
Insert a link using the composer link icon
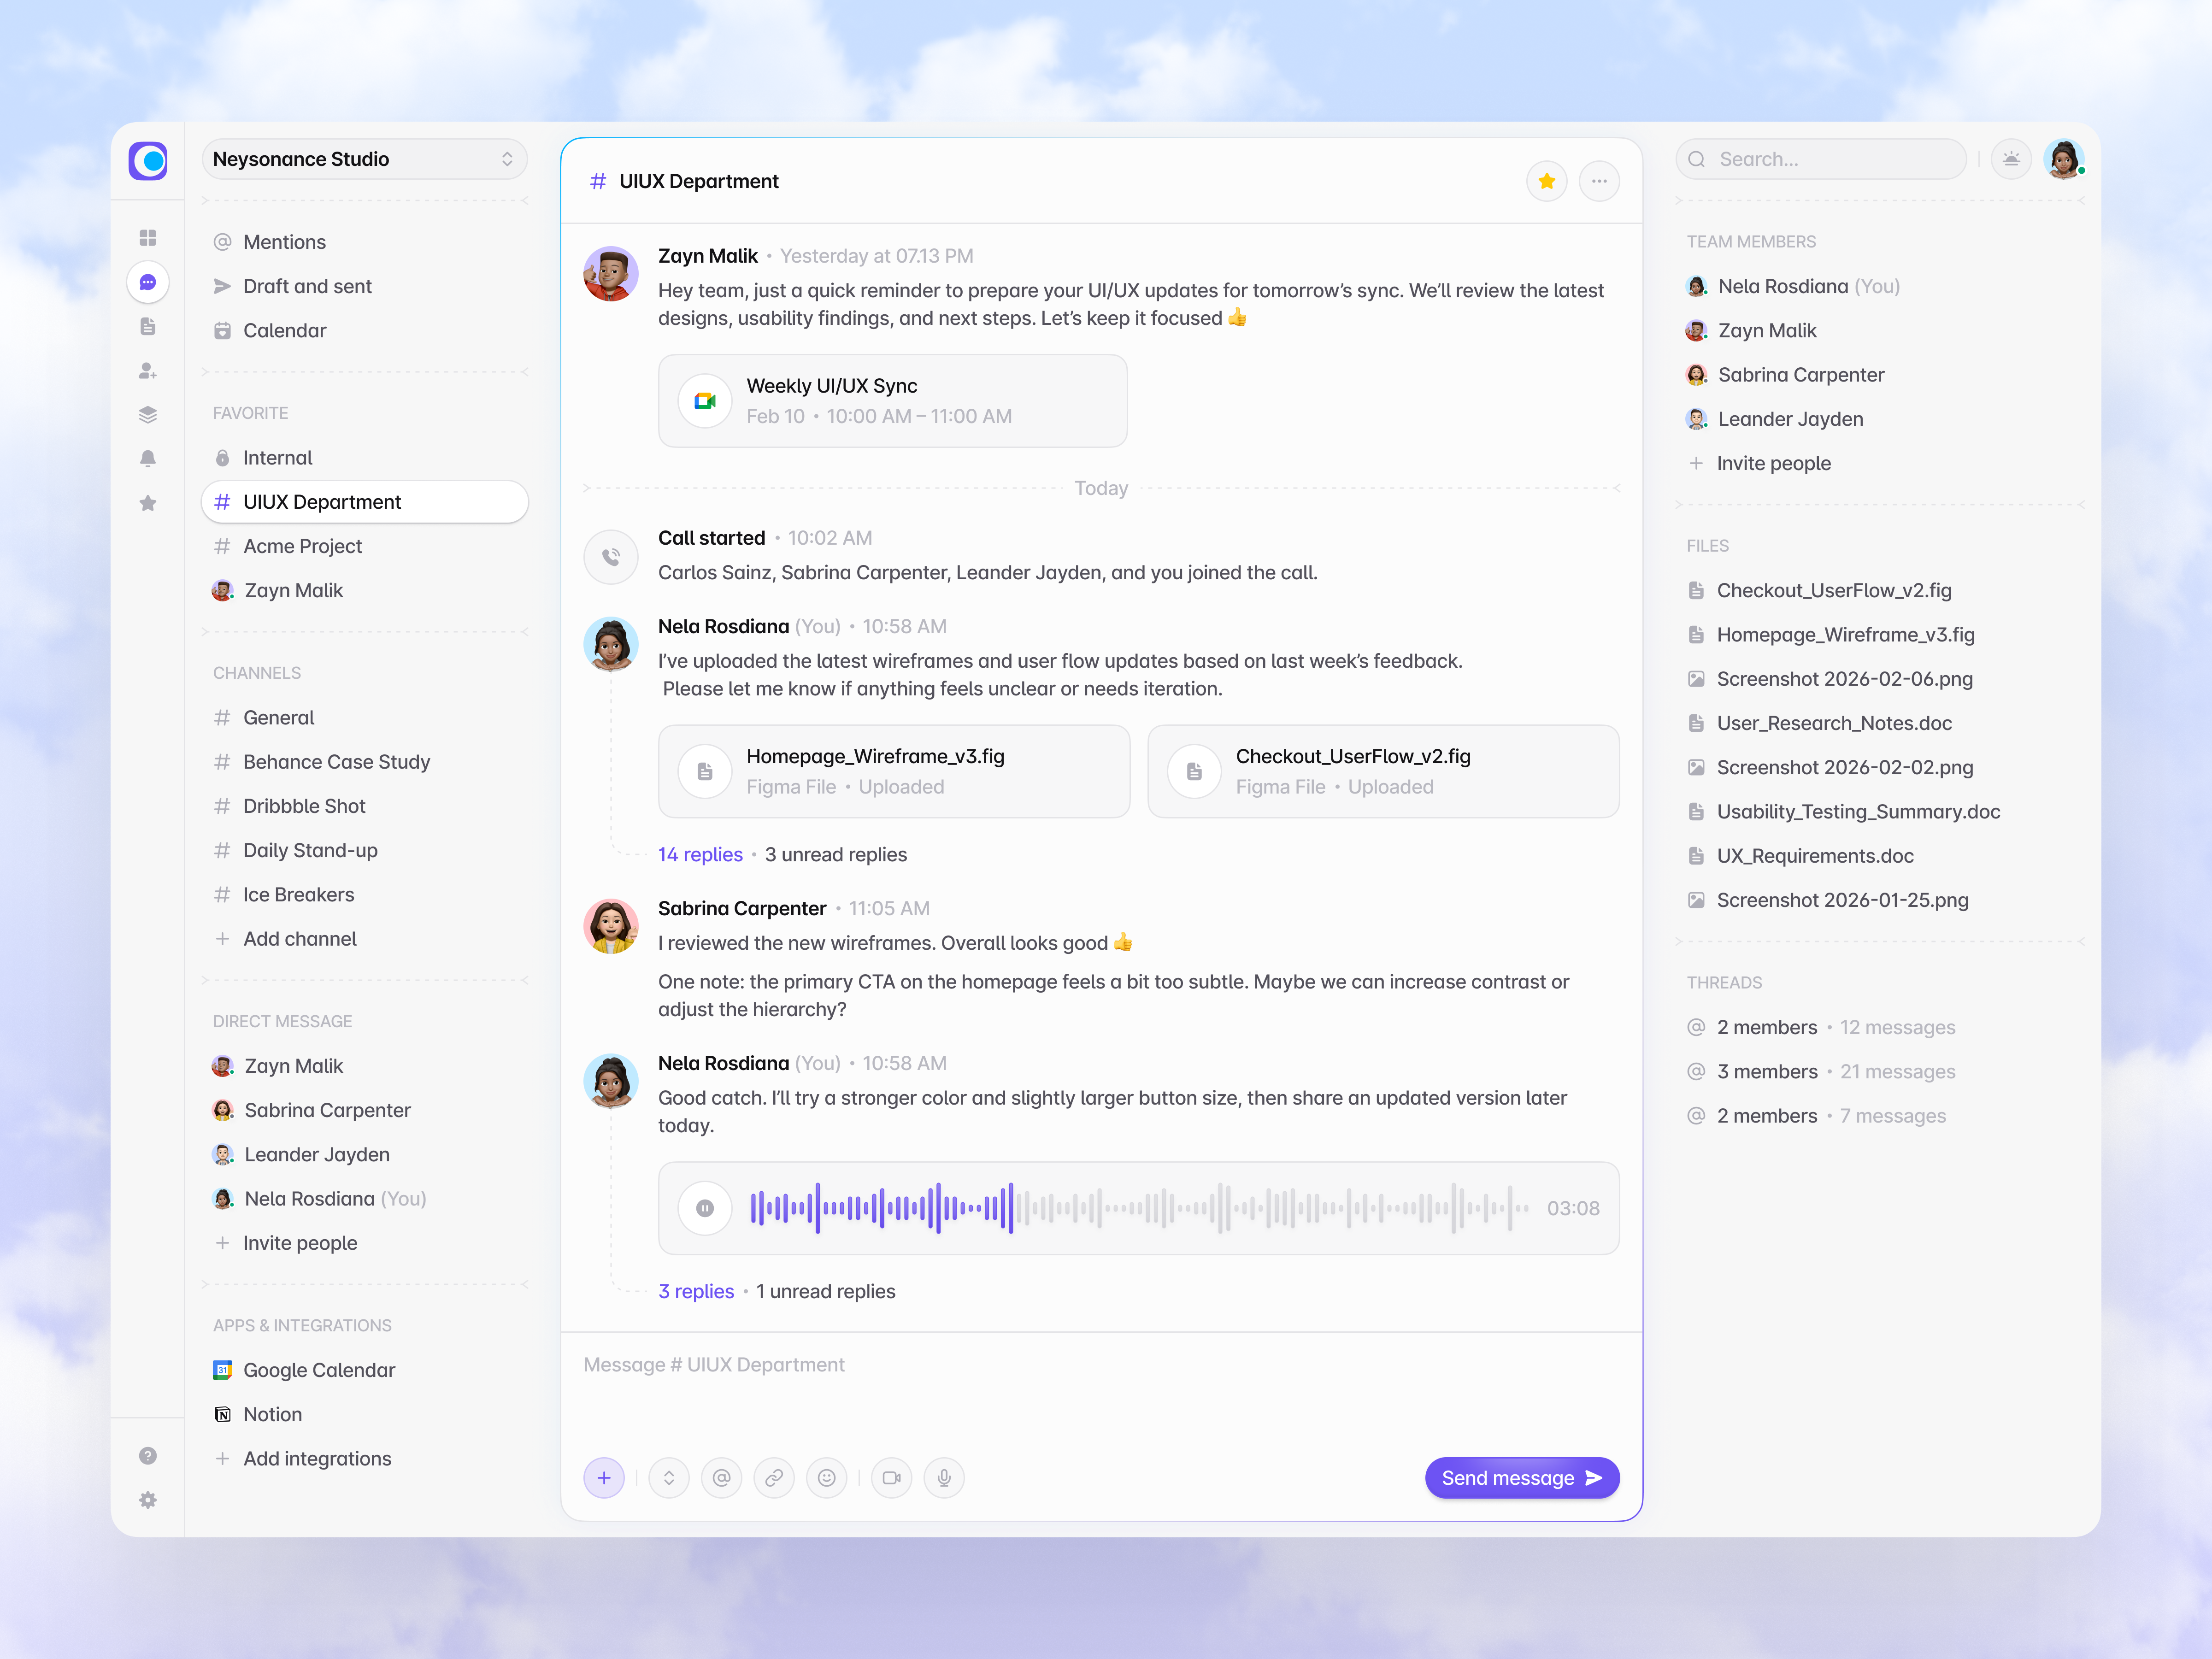point(774,1478)
